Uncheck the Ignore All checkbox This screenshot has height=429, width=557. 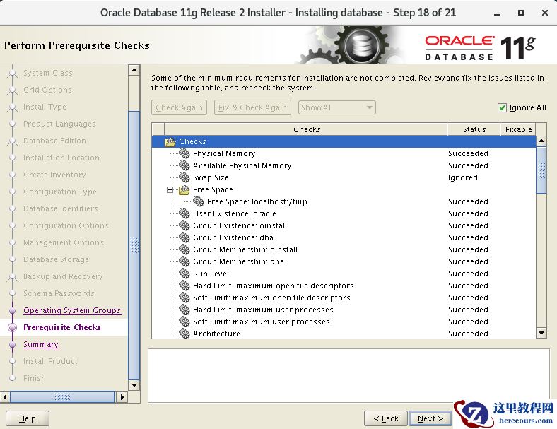point(502,107)
